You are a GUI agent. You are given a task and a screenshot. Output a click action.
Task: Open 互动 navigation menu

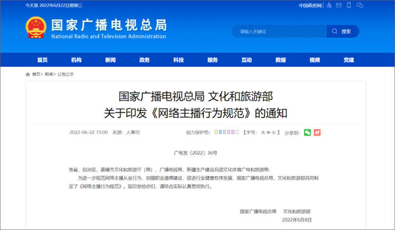click(x=246, y=60)
